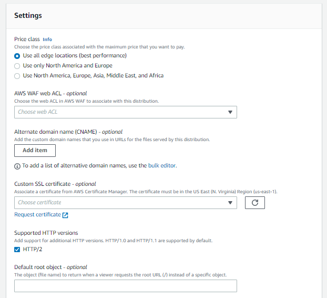Click the external link icon beside Request certificate

pos(65,215)
